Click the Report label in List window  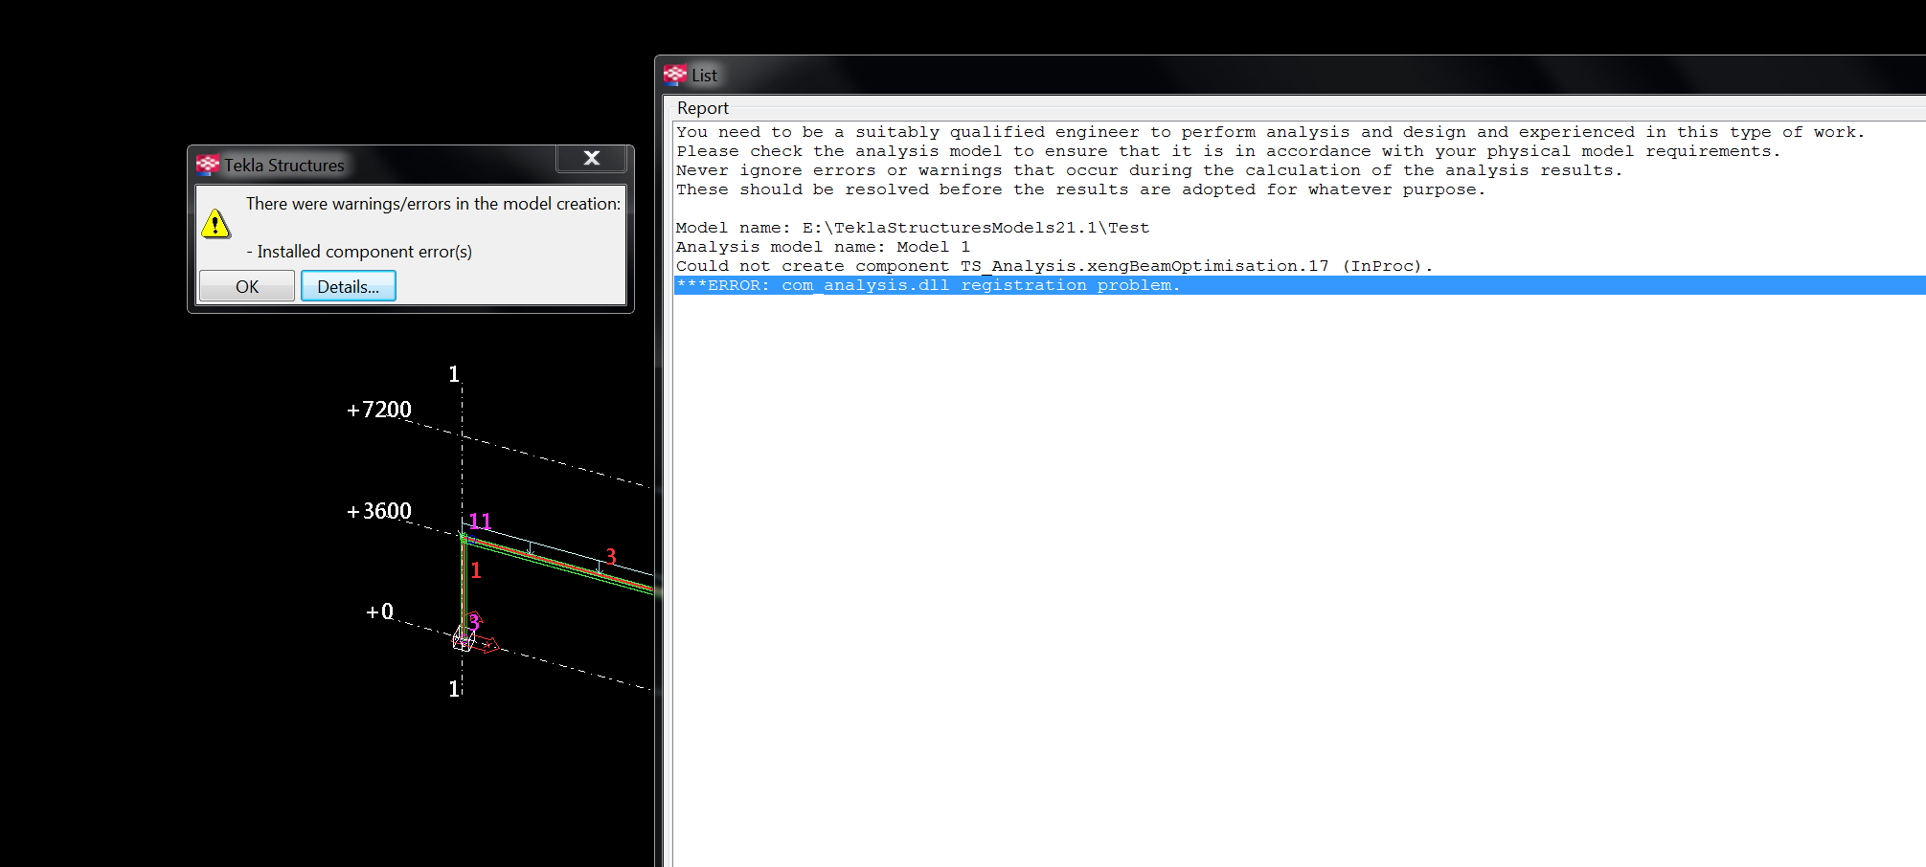click(x=703, y=108)
